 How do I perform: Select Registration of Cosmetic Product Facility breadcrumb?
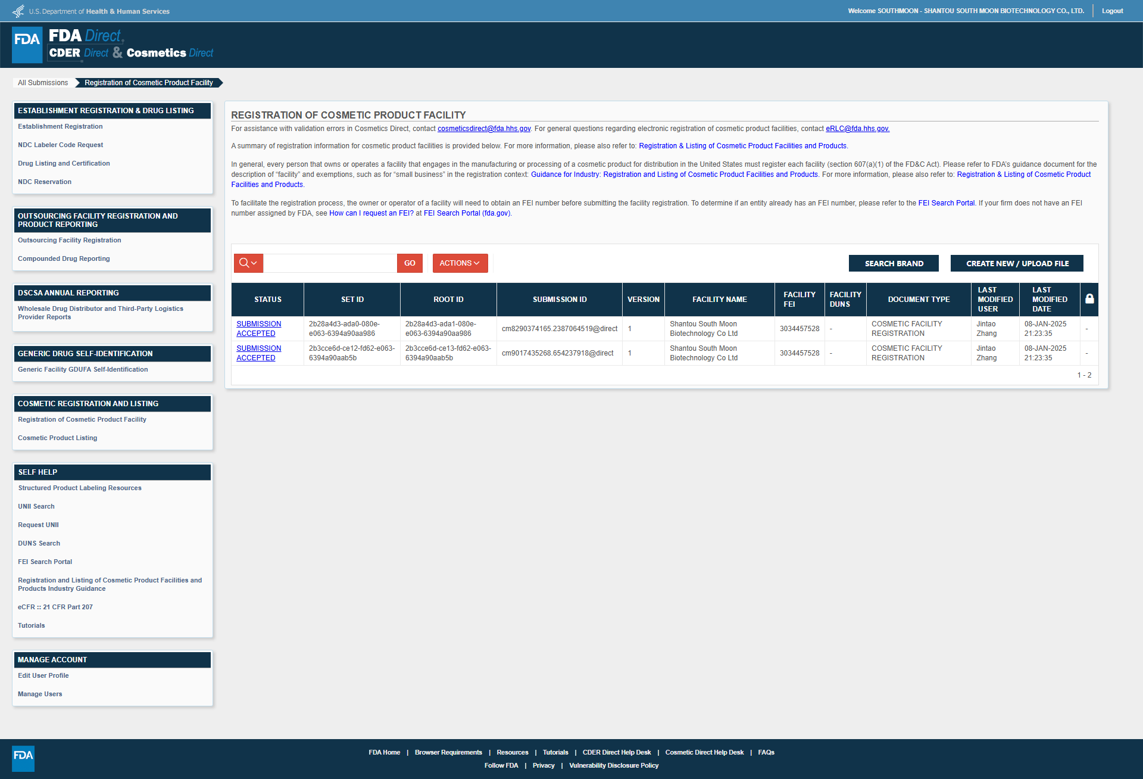pyautogui.click(x=148, y=83)
